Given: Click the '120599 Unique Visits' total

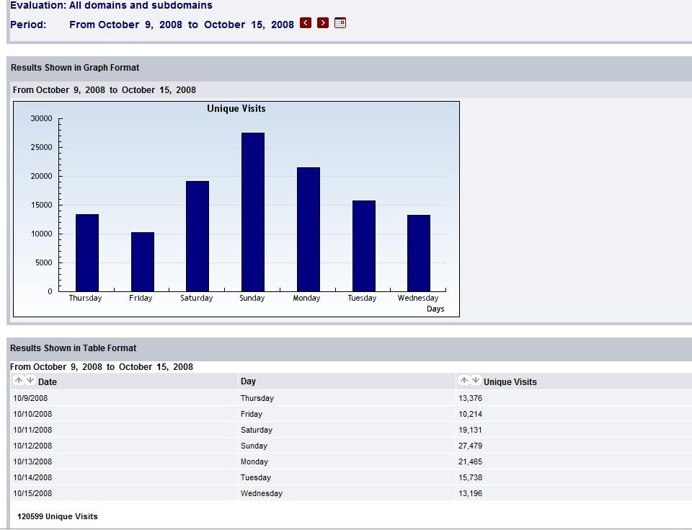Looking at the screenshot, I should (x=58, y=516).
